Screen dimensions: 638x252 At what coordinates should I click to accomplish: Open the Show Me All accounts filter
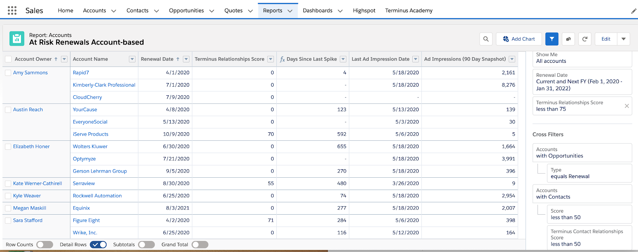pyautogui.click(x=582, y=58)
